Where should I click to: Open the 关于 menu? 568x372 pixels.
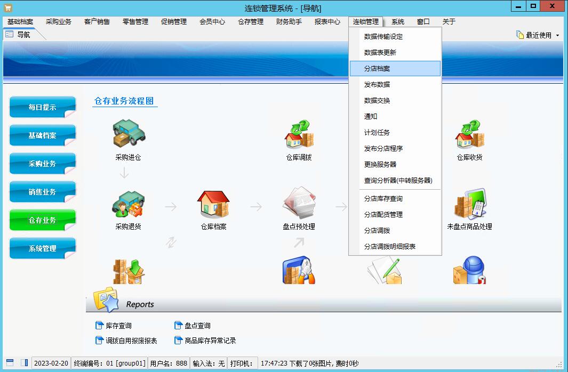click(x=449, y=22)
